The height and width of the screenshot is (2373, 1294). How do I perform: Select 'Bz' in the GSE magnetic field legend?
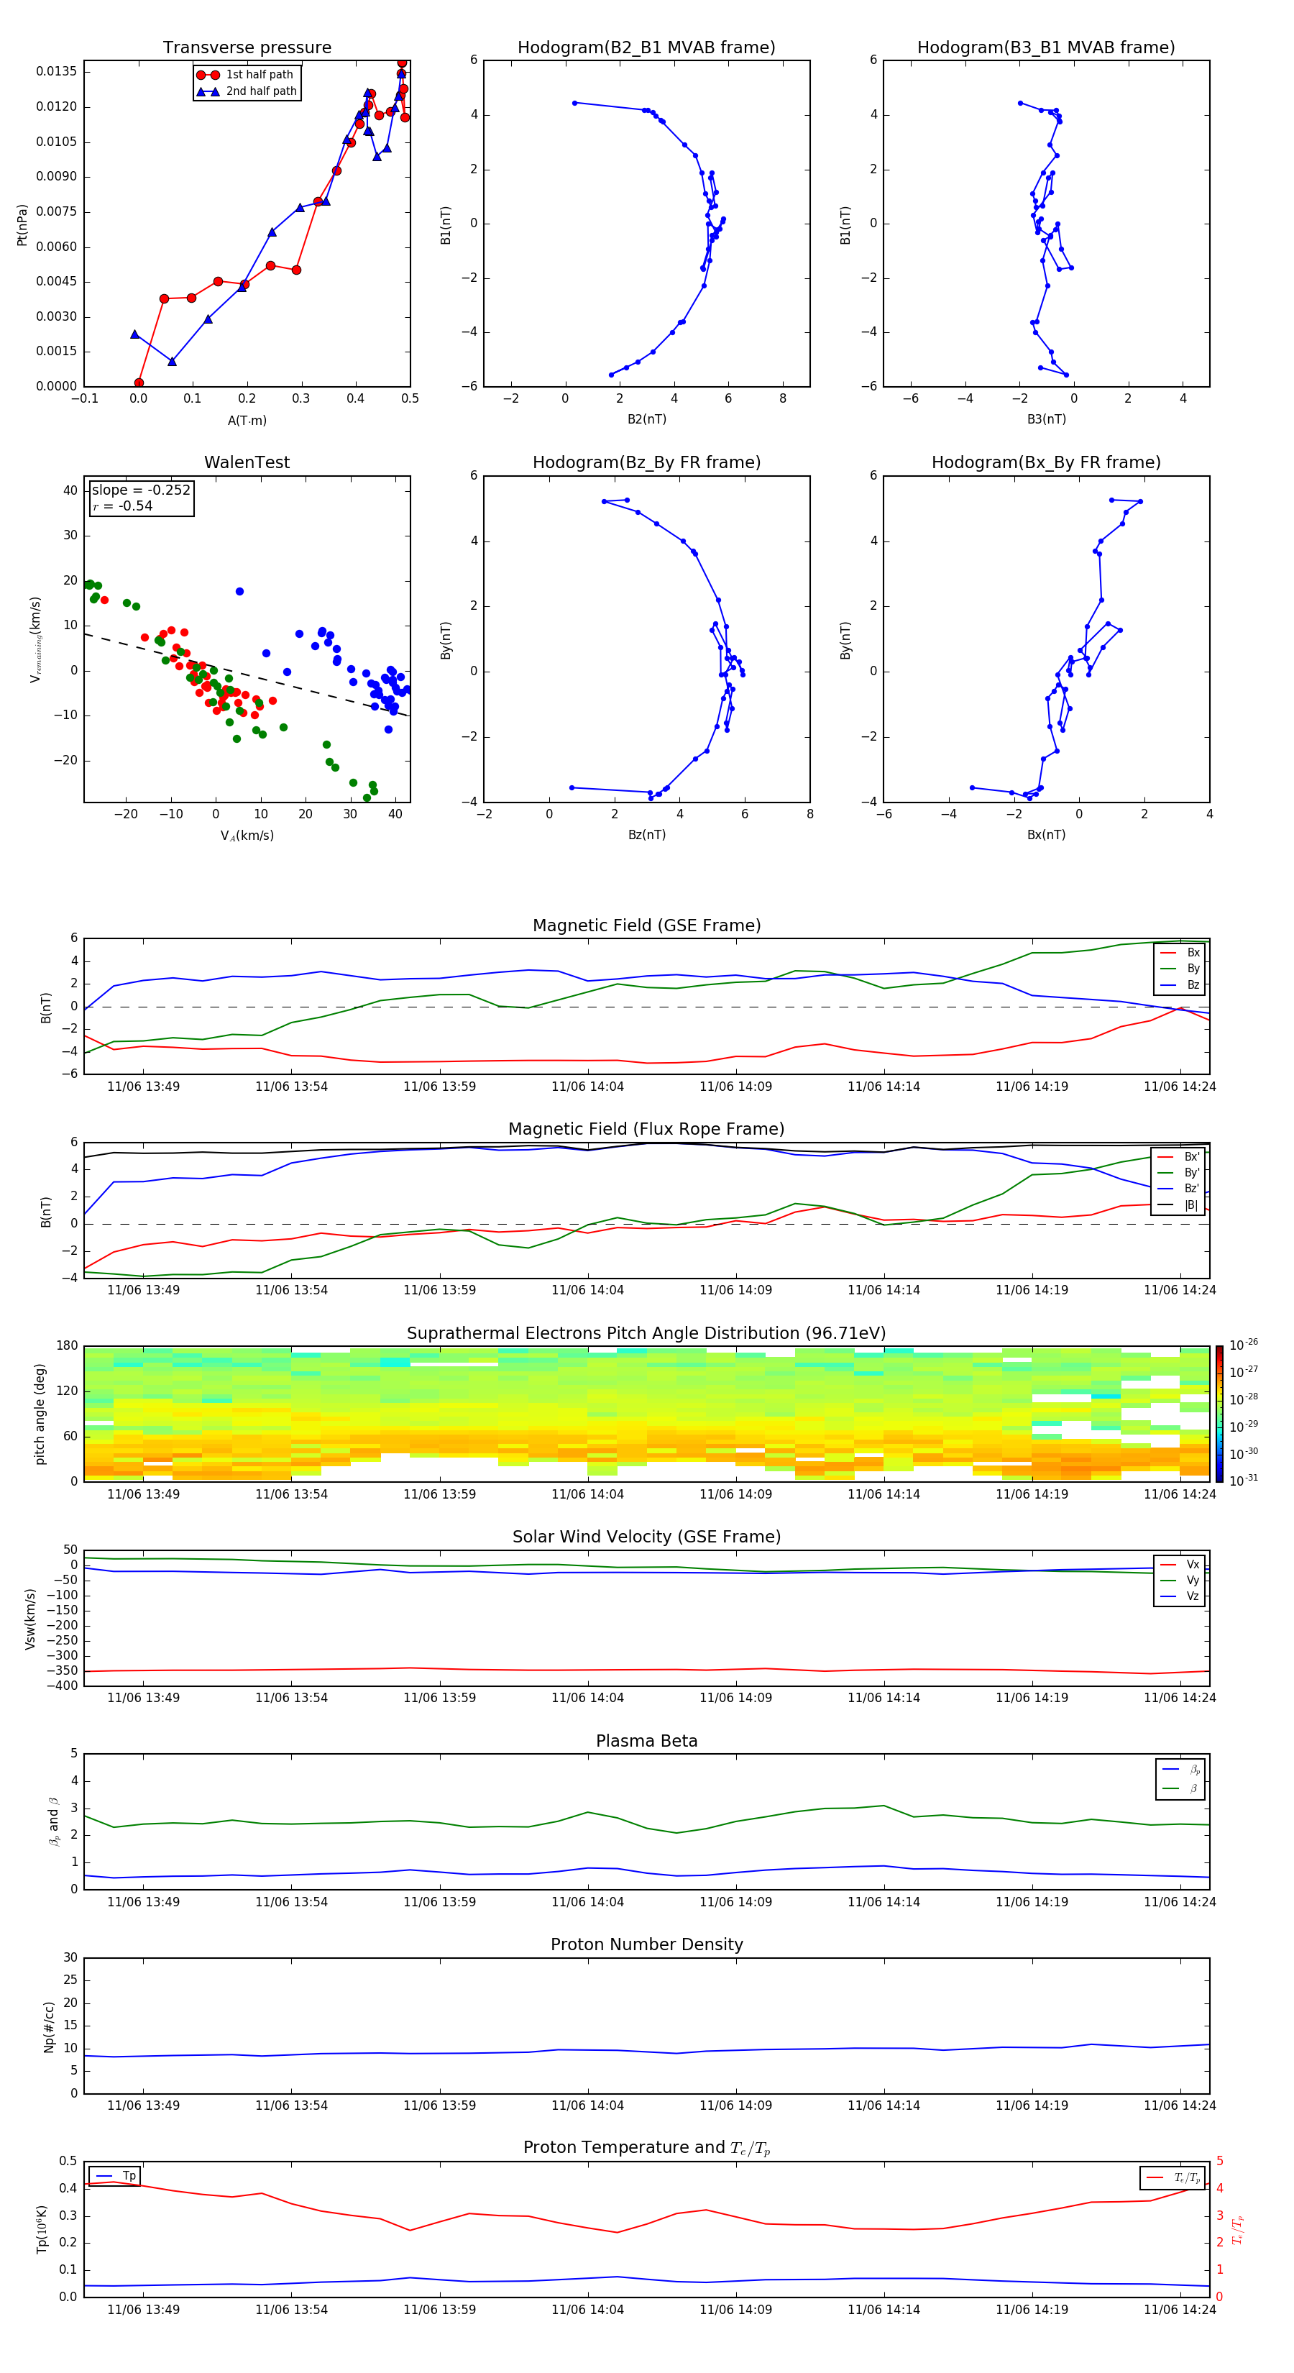click(1180, 984)
